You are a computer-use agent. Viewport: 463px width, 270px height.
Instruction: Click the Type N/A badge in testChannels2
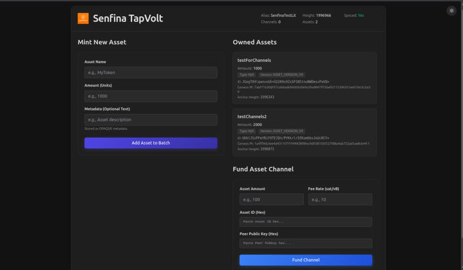pyautogui.click(x=246, y=131)
